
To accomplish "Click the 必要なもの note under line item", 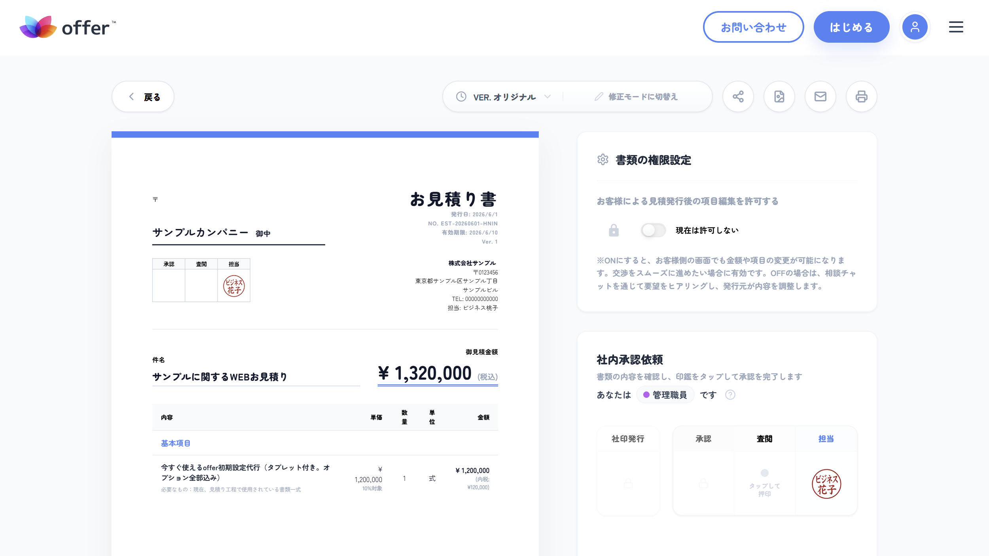I will coord(231,489).
